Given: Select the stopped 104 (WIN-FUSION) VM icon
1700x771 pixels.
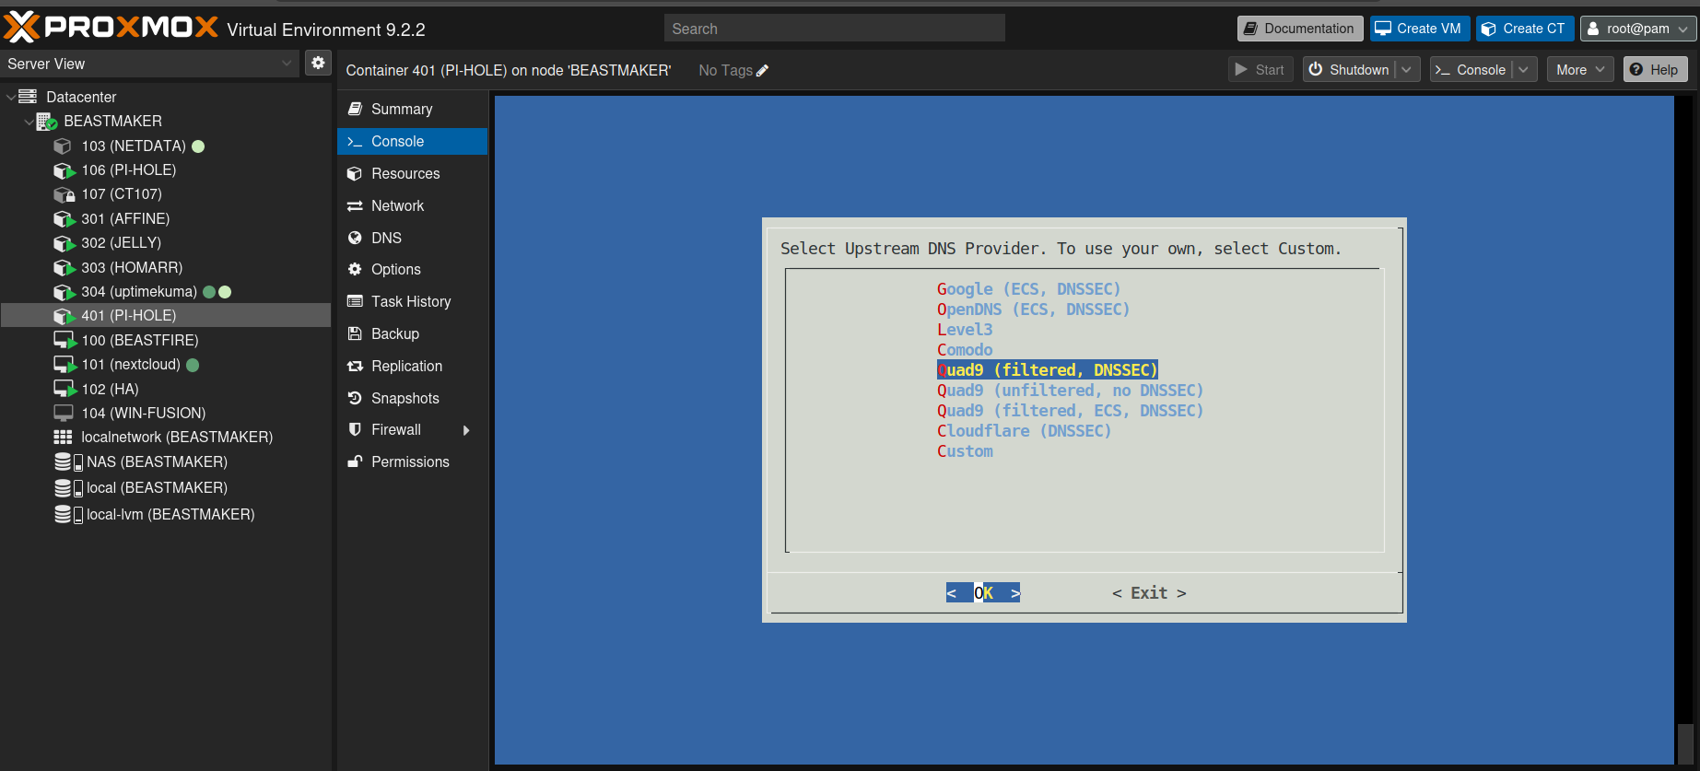Looking at the screenshot, I should tap(64, 413).
